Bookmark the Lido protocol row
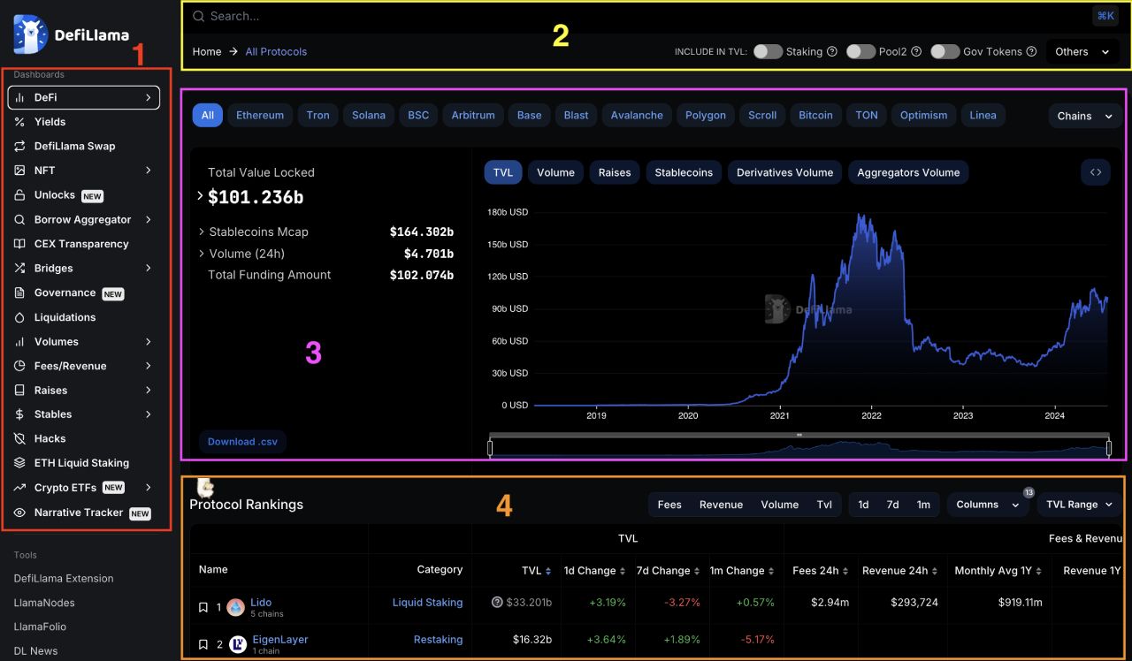 click(203, 608)
